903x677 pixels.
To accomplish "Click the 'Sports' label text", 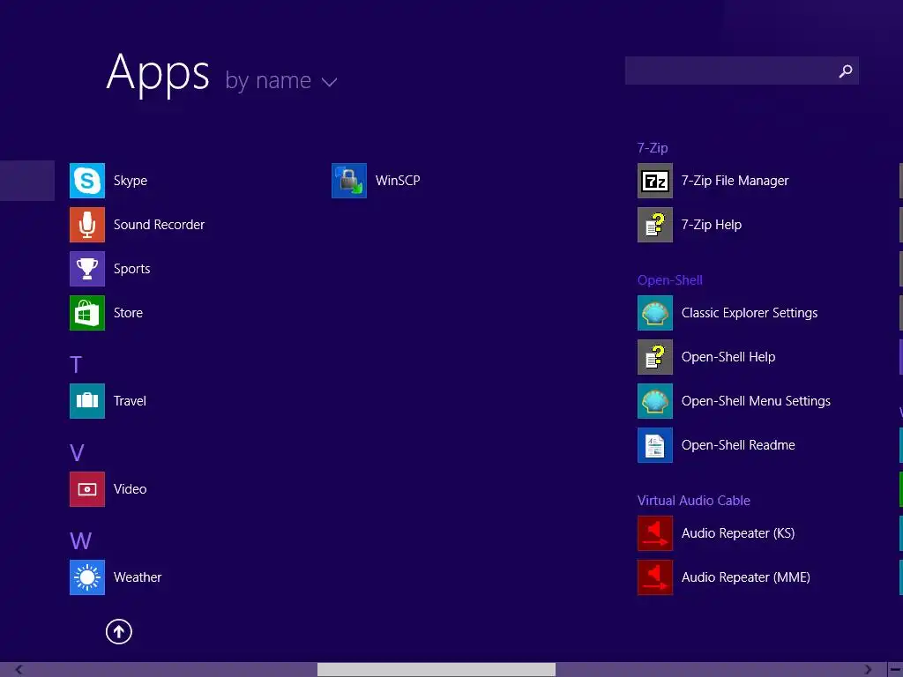I will pyautogui.click(x=132, y=269).
